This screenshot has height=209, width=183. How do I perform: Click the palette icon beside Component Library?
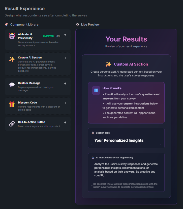7,25
